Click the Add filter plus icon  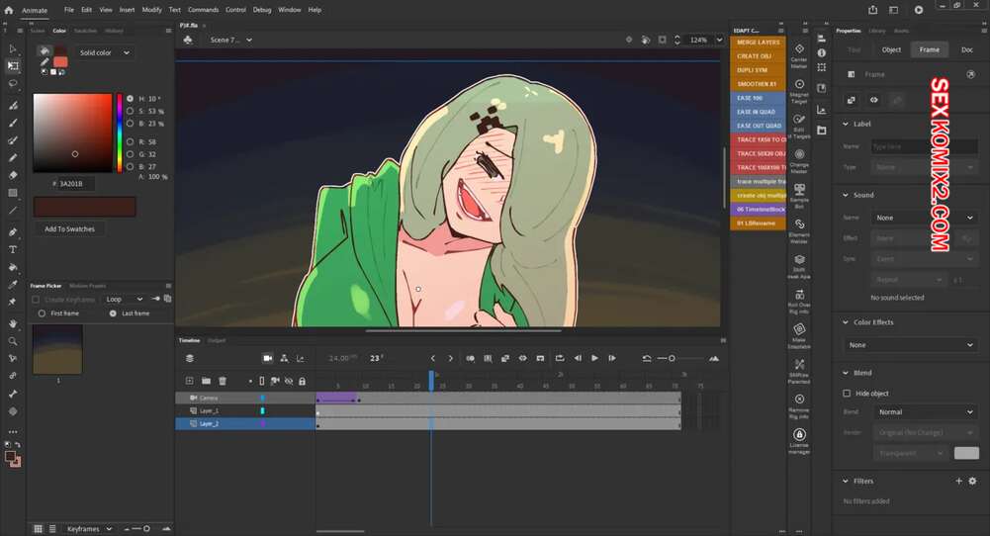point(958,481)
